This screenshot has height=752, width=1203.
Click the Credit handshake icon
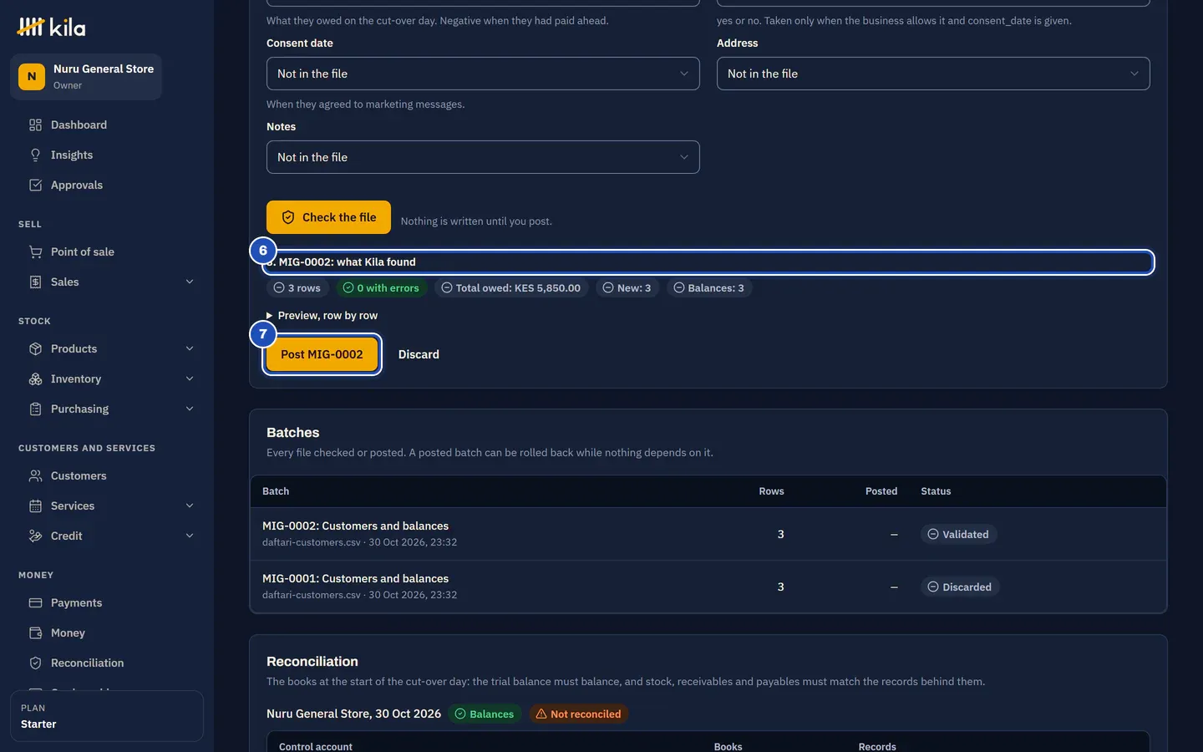[x=35, y=536]
